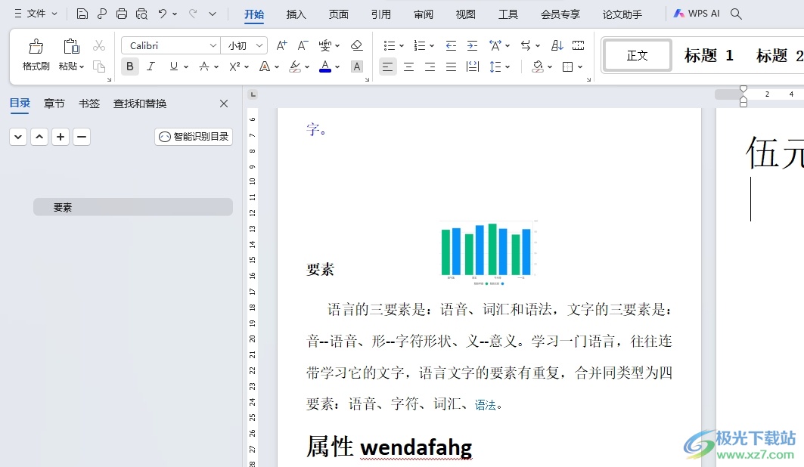Screen dimensions: 804x467
Task: Switch to the 插入 tab
Action: [296, 14]
